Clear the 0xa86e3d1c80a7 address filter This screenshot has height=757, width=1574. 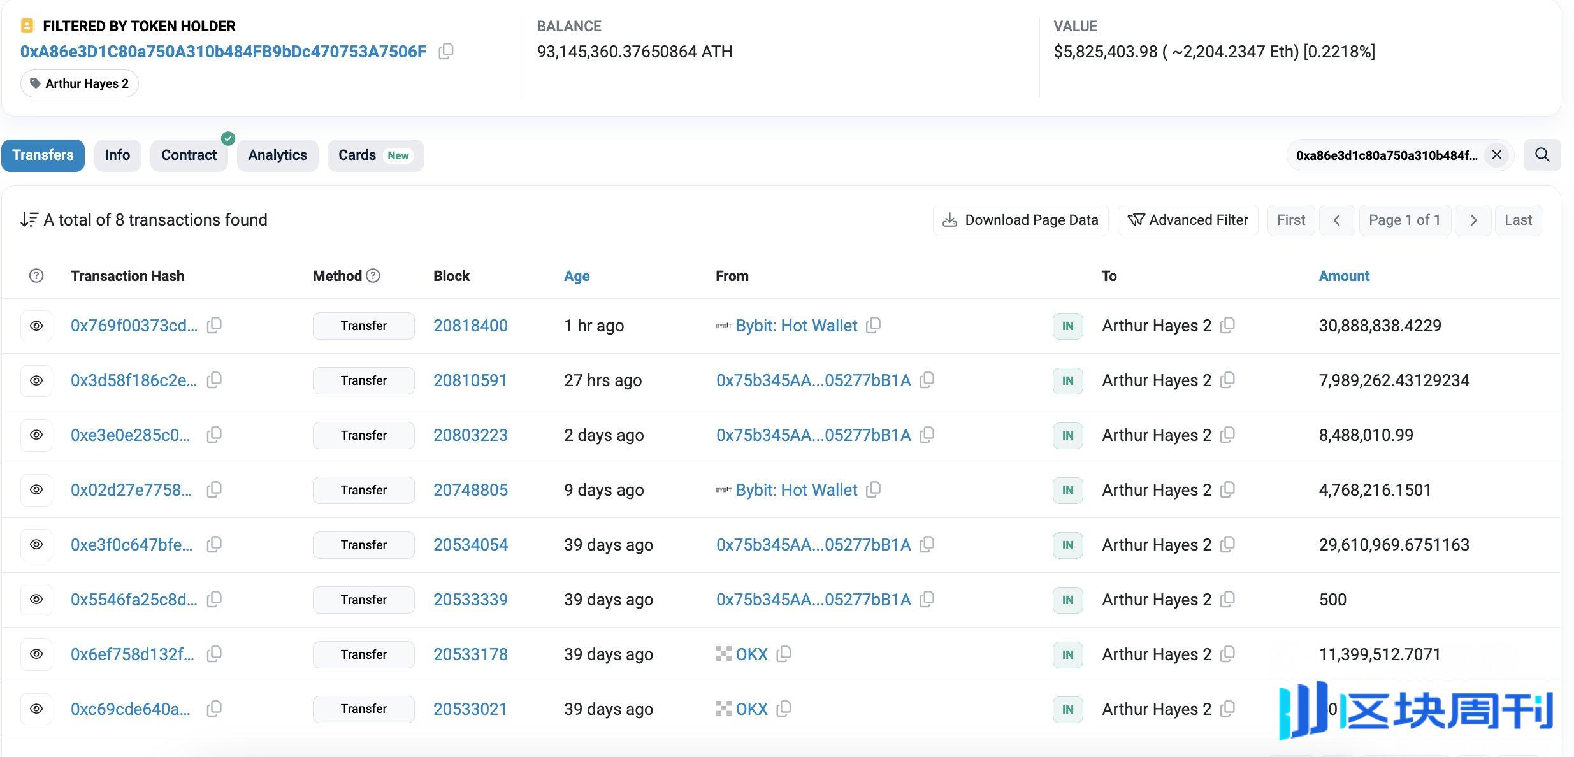[1497, 155]
